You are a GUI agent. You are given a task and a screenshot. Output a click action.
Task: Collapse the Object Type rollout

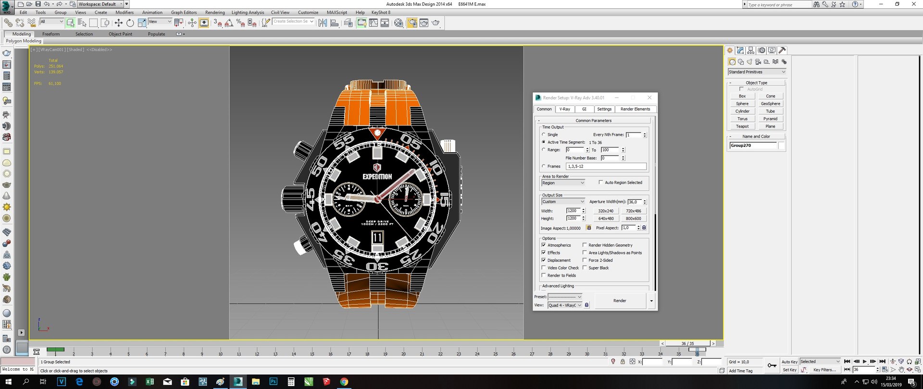[x=757, y=83]
